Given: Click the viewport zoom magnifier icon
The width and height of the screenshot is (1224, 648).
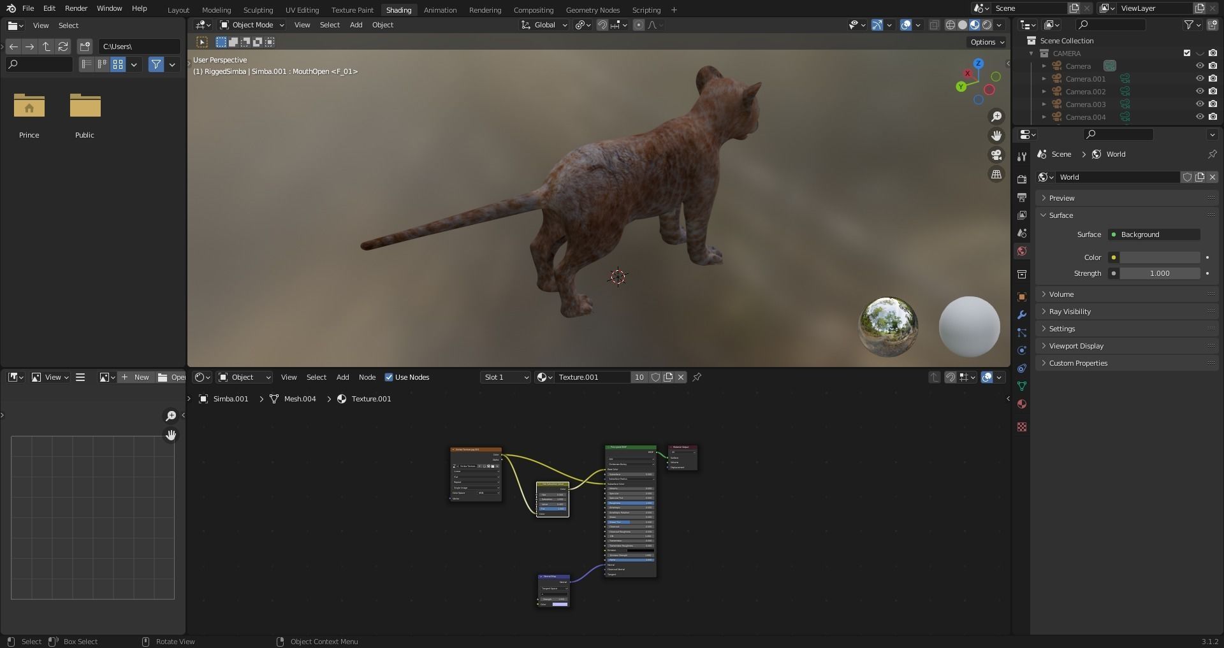Looking at the screenshot, I should click(x=996, y=117).
